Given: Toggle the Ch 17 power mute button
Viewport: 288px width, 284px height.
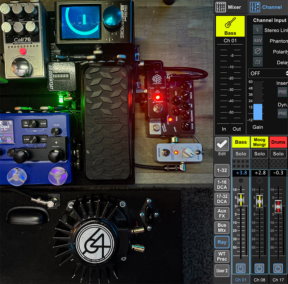Looking at the screenshot, I should pos(278,268).
